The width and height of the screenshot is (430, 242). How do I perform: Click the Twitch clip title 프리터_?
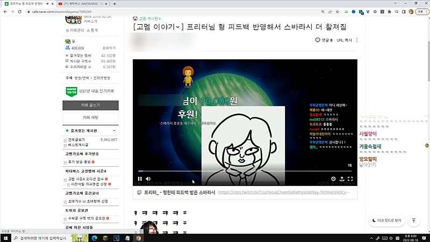180,193
